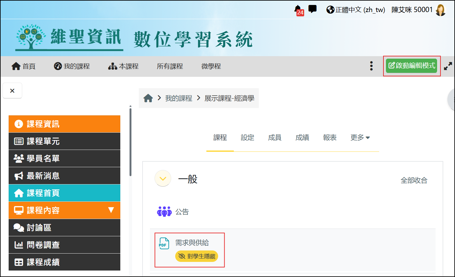This screenshot has width=455, height=277.
Task: Open the 更多 dropdown tab
Action: (x=360, y=138)
